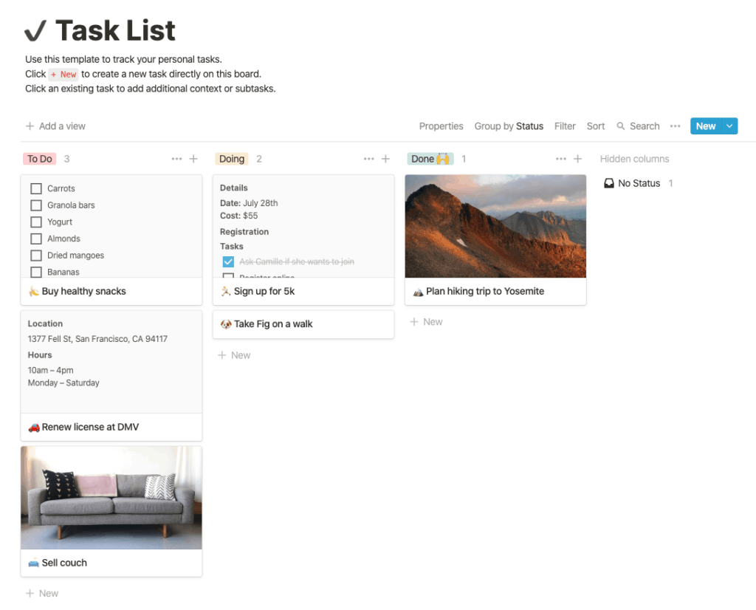756x610 pixels.
Task: Open search with the magnifier icon
Action: (x=638, y=126)
